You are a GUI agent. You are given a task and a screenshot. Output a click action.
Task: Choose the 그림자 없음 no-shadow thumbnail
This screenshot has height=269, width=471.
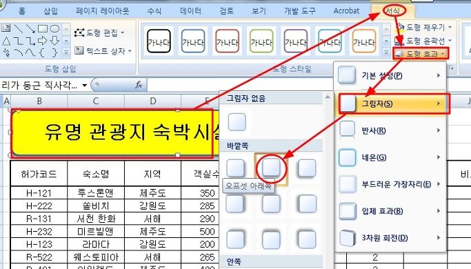point(237,121)
